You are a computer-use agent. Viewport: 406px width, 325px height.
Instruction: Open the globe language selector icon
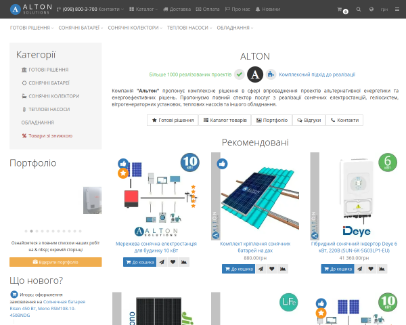(x=371, y=9)
